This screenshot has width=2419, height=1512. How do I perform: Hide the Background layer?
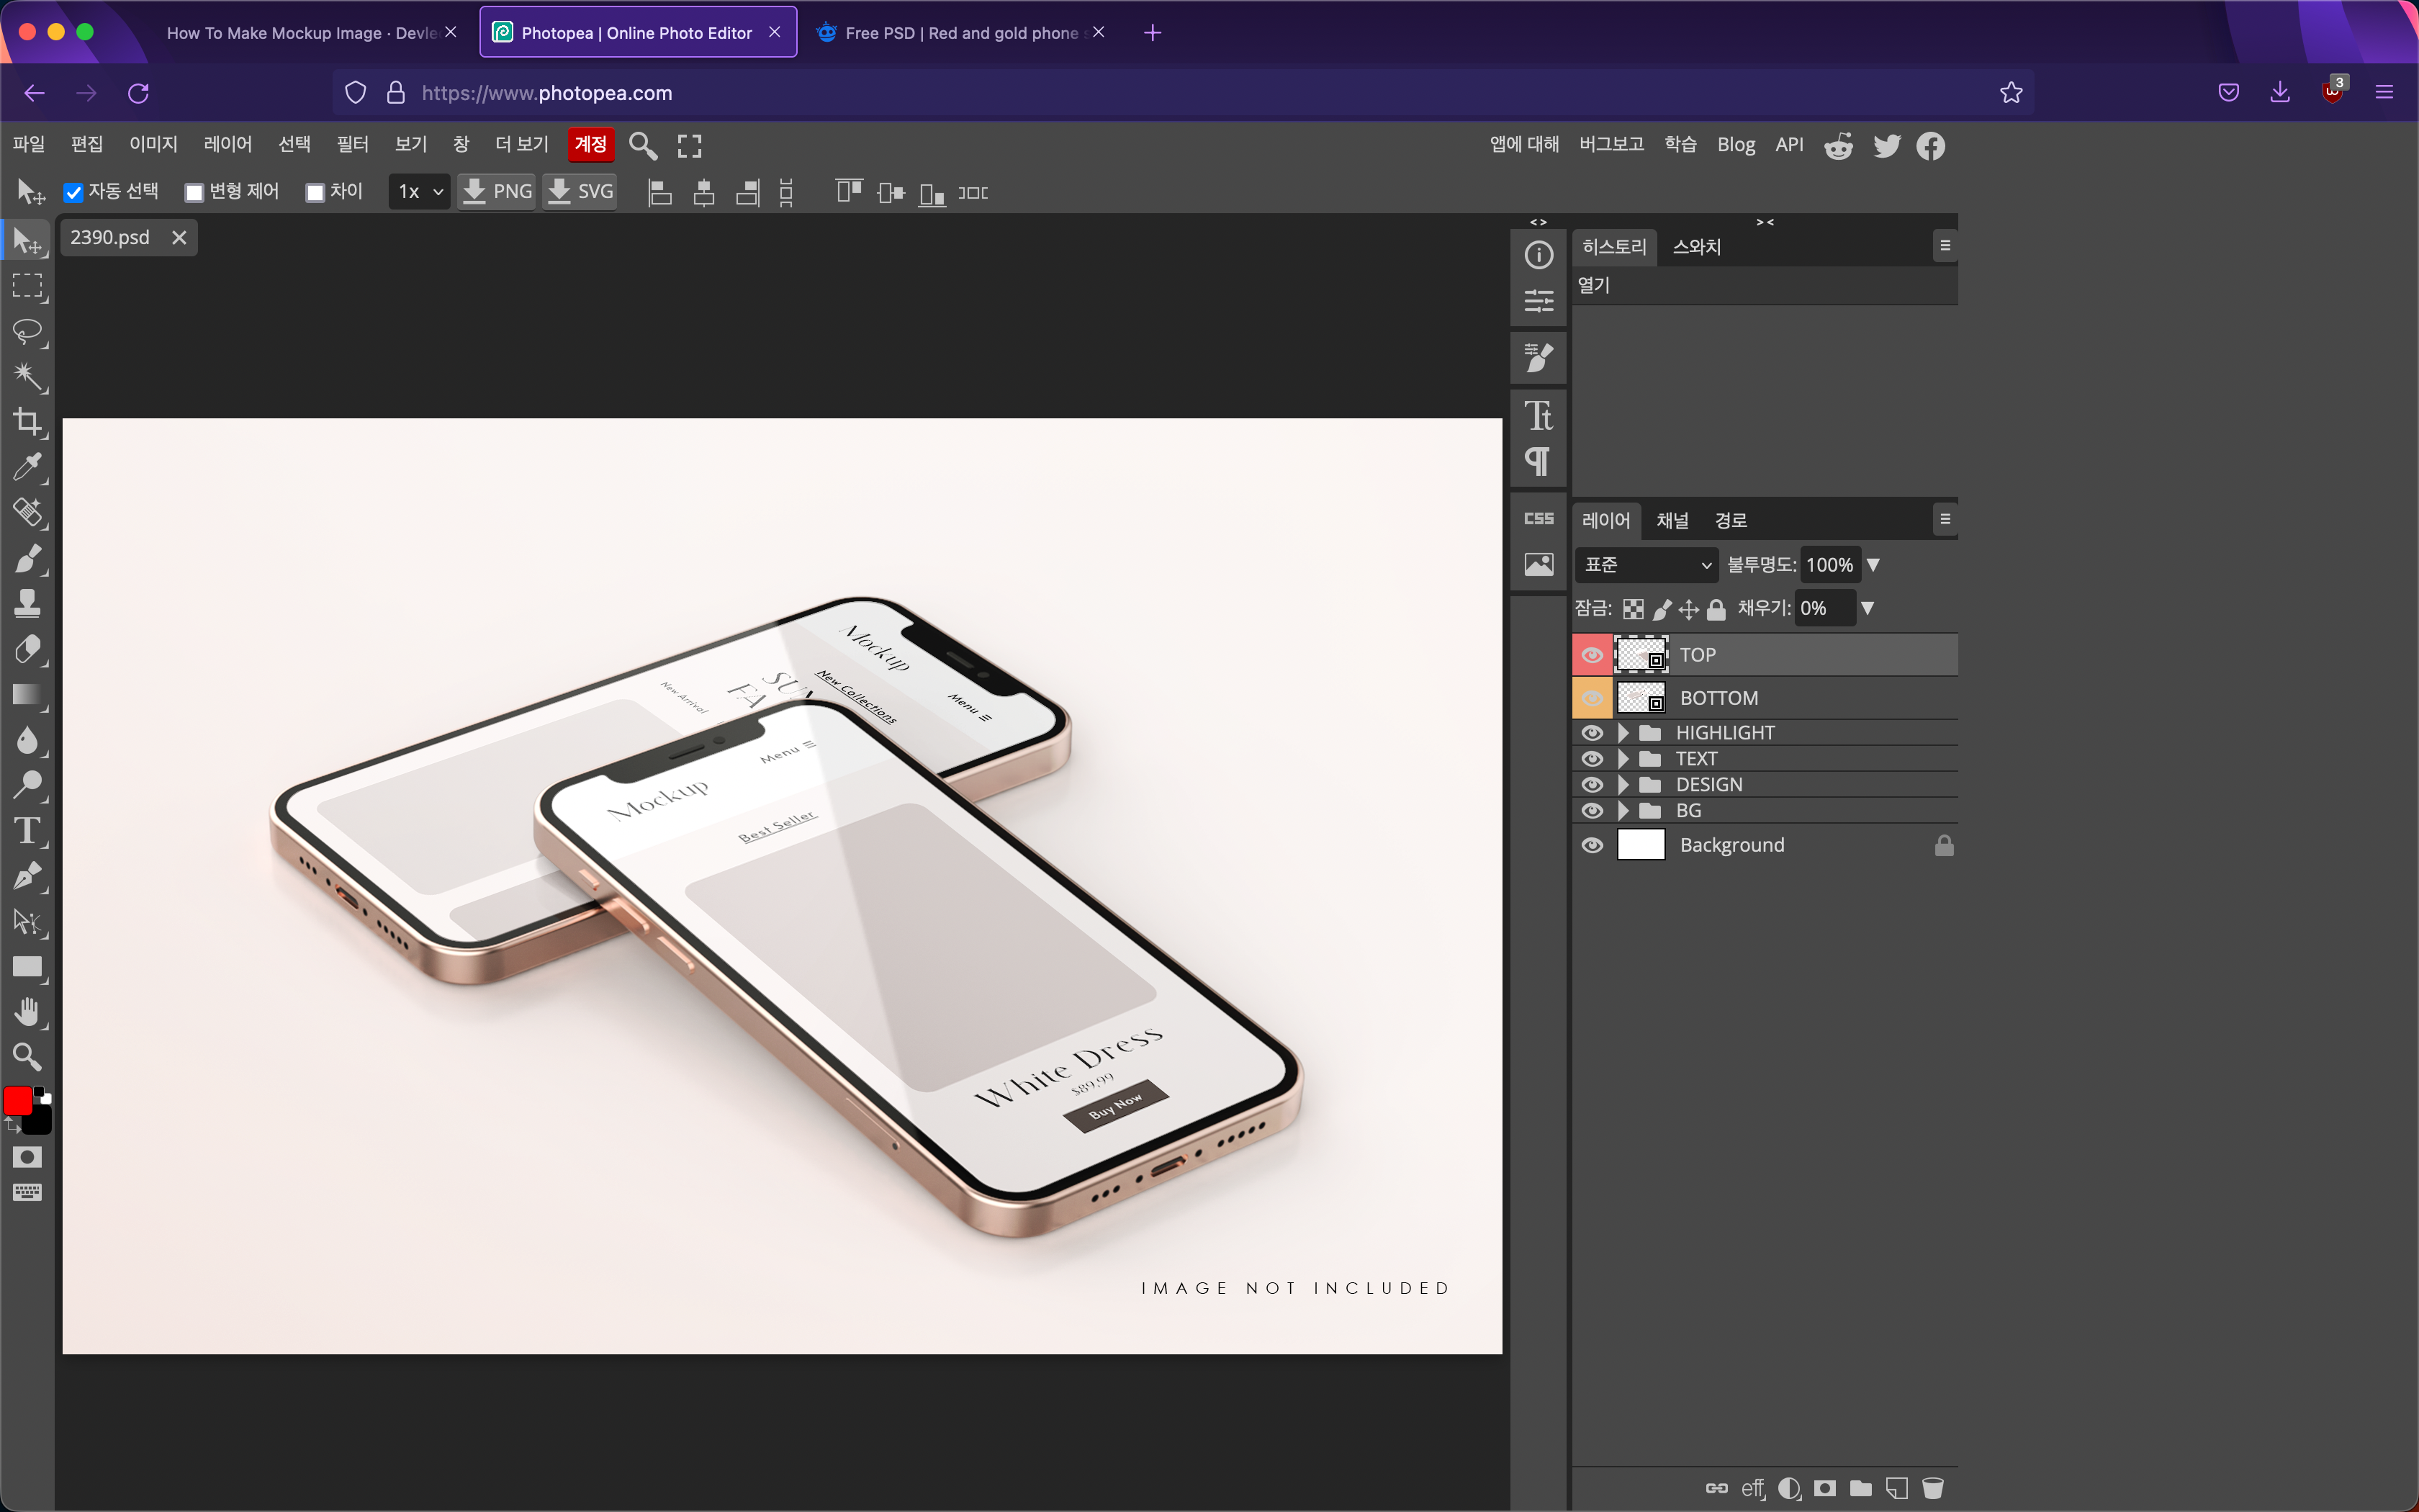[x=1593, y=846]
